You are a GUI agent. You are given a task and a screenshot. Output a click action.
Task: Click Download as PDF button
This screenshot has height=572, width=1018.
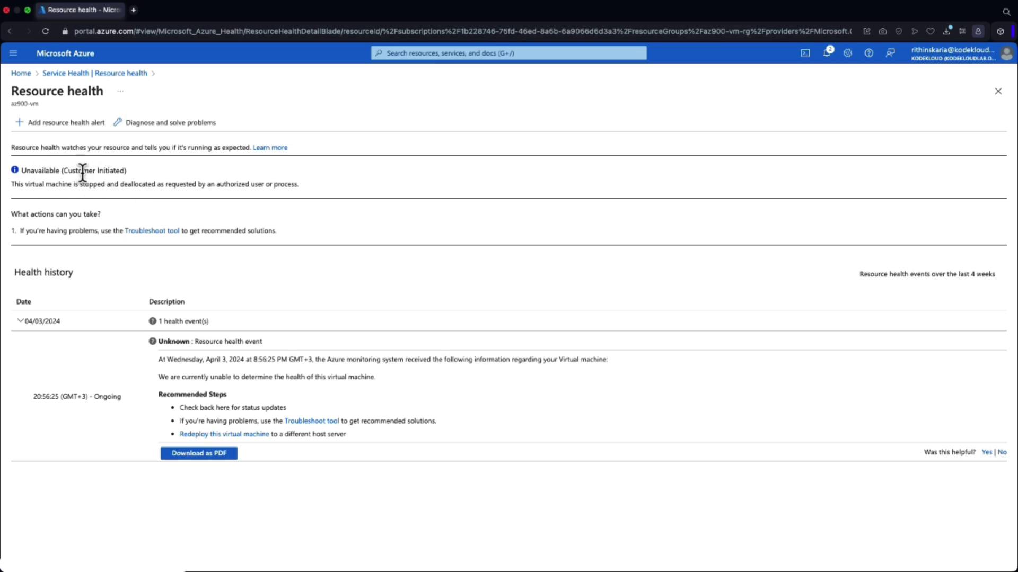pos(199,453)
